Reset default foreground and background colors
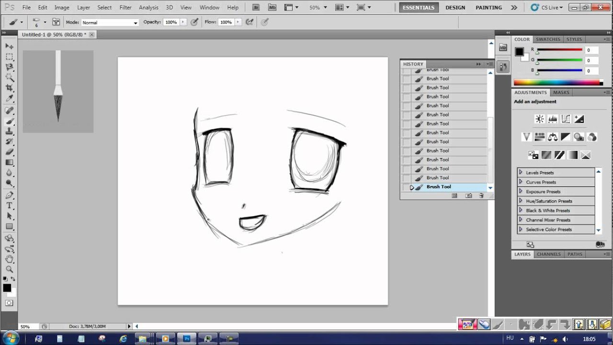Image resolution: width=613 pixels, height=345 pixels. pos(5,279)
